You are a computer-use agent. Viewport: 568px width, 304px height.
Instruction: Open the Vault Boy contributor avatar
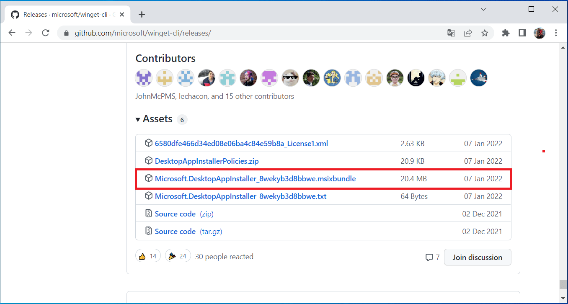pos(332,78)
